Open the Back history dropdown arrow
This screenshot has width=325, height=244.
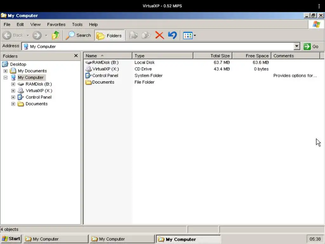28,36
